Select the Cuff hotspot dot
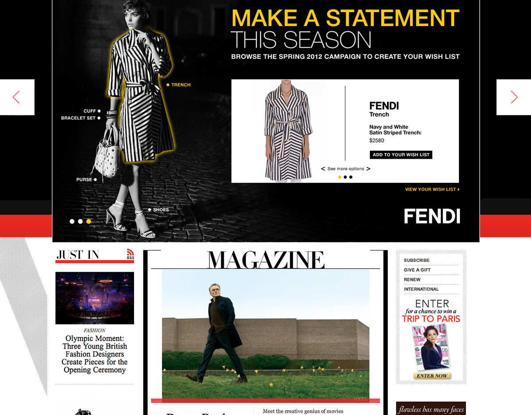531x415 pixels. point(99,111)
